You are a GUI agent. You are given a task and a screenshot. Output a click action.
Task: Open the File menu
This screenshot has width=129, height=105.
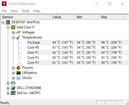coord(4,11)
